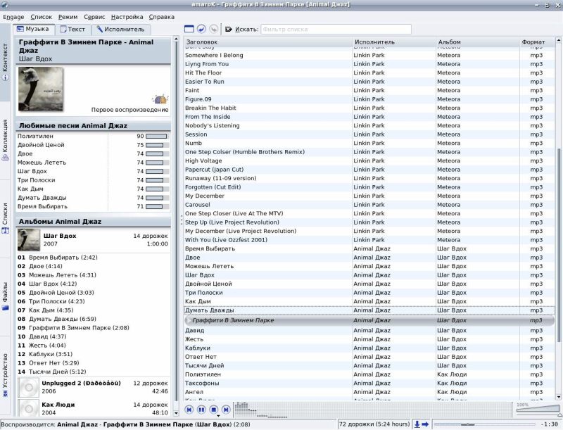Click the greyed-out arrow toolbar icon

click(x=214, y=29)
